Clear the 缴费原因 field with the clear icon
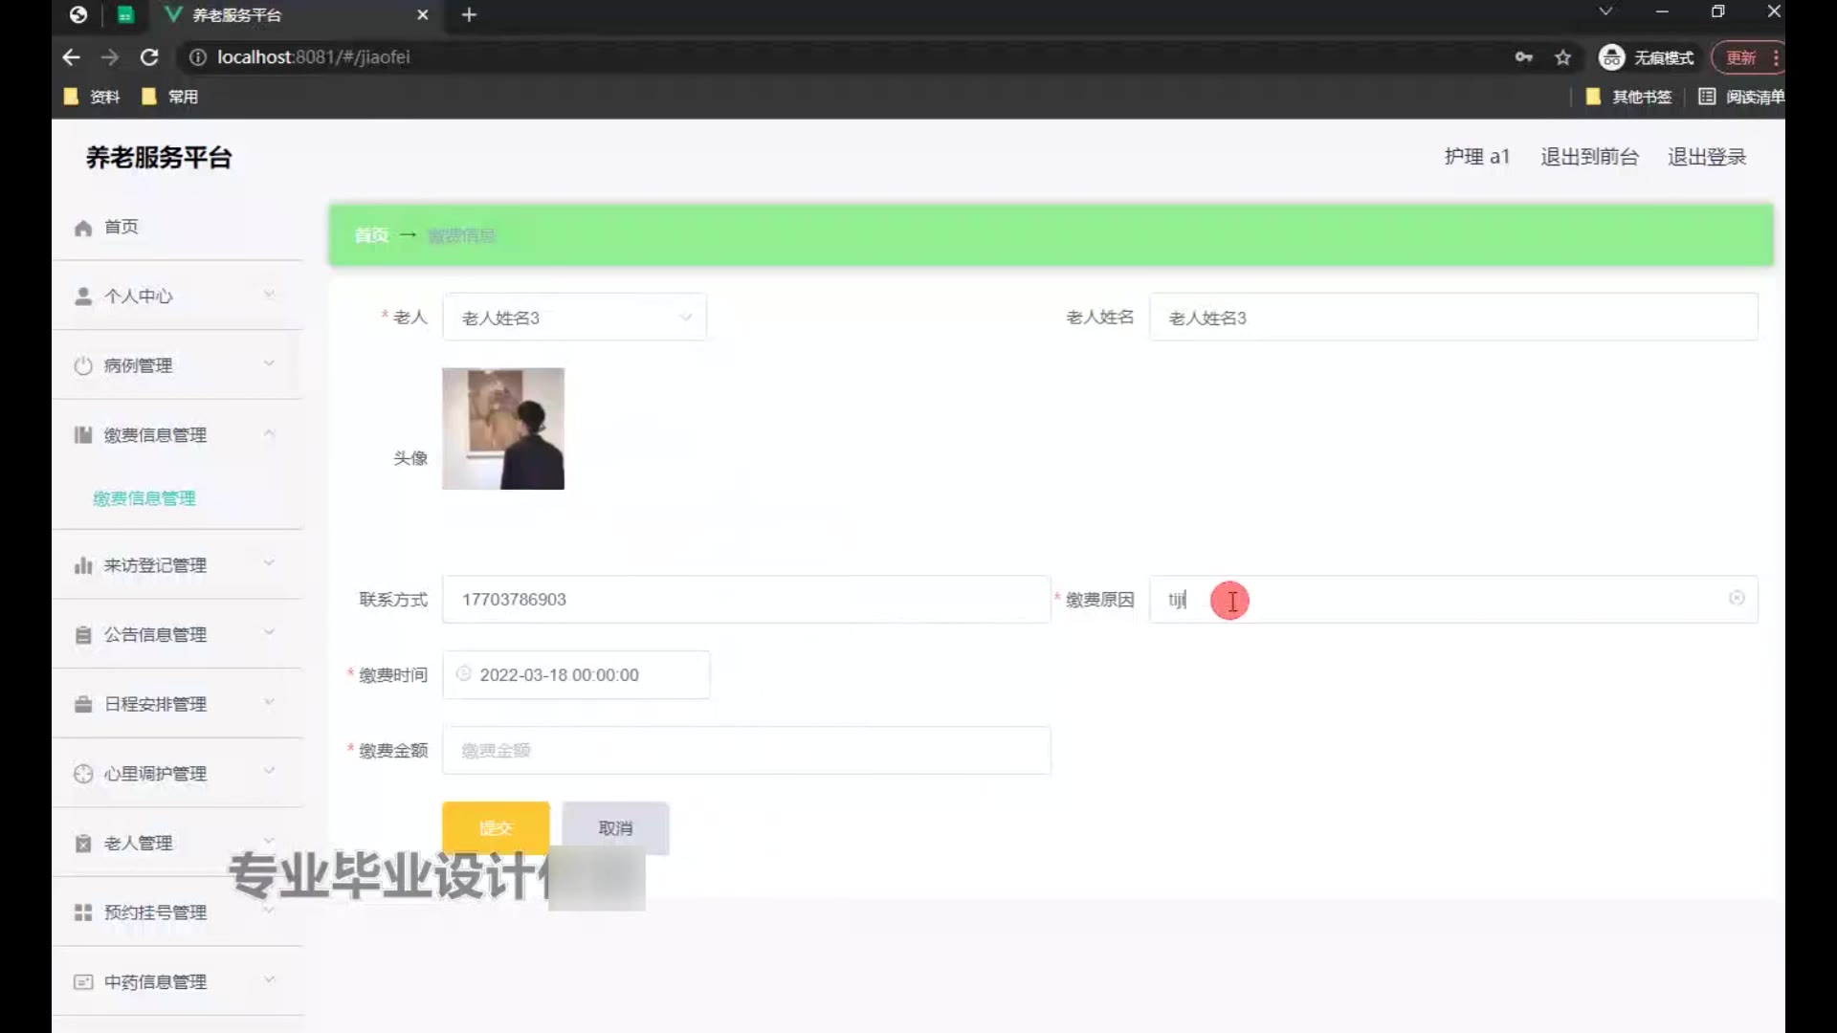 1737,599
